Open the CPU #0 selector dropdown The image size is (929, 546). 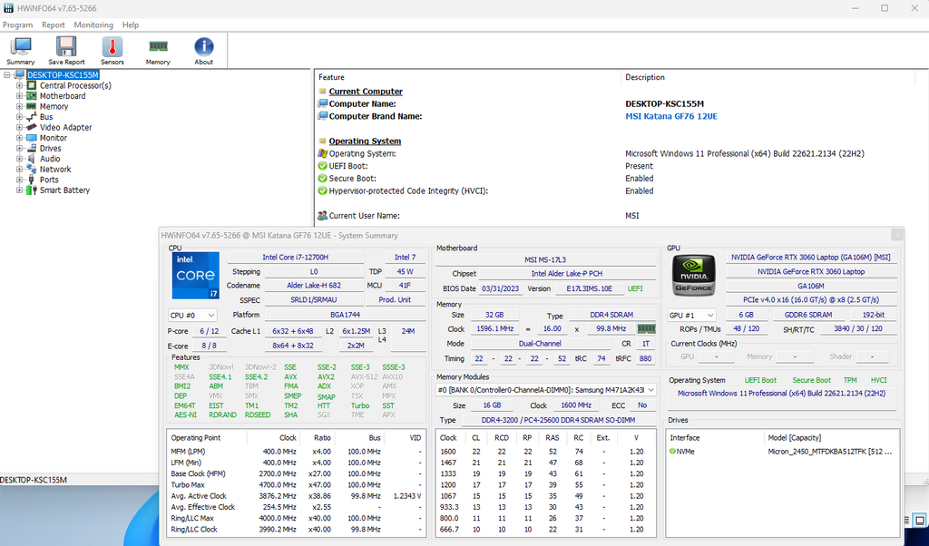click(192, 315)
